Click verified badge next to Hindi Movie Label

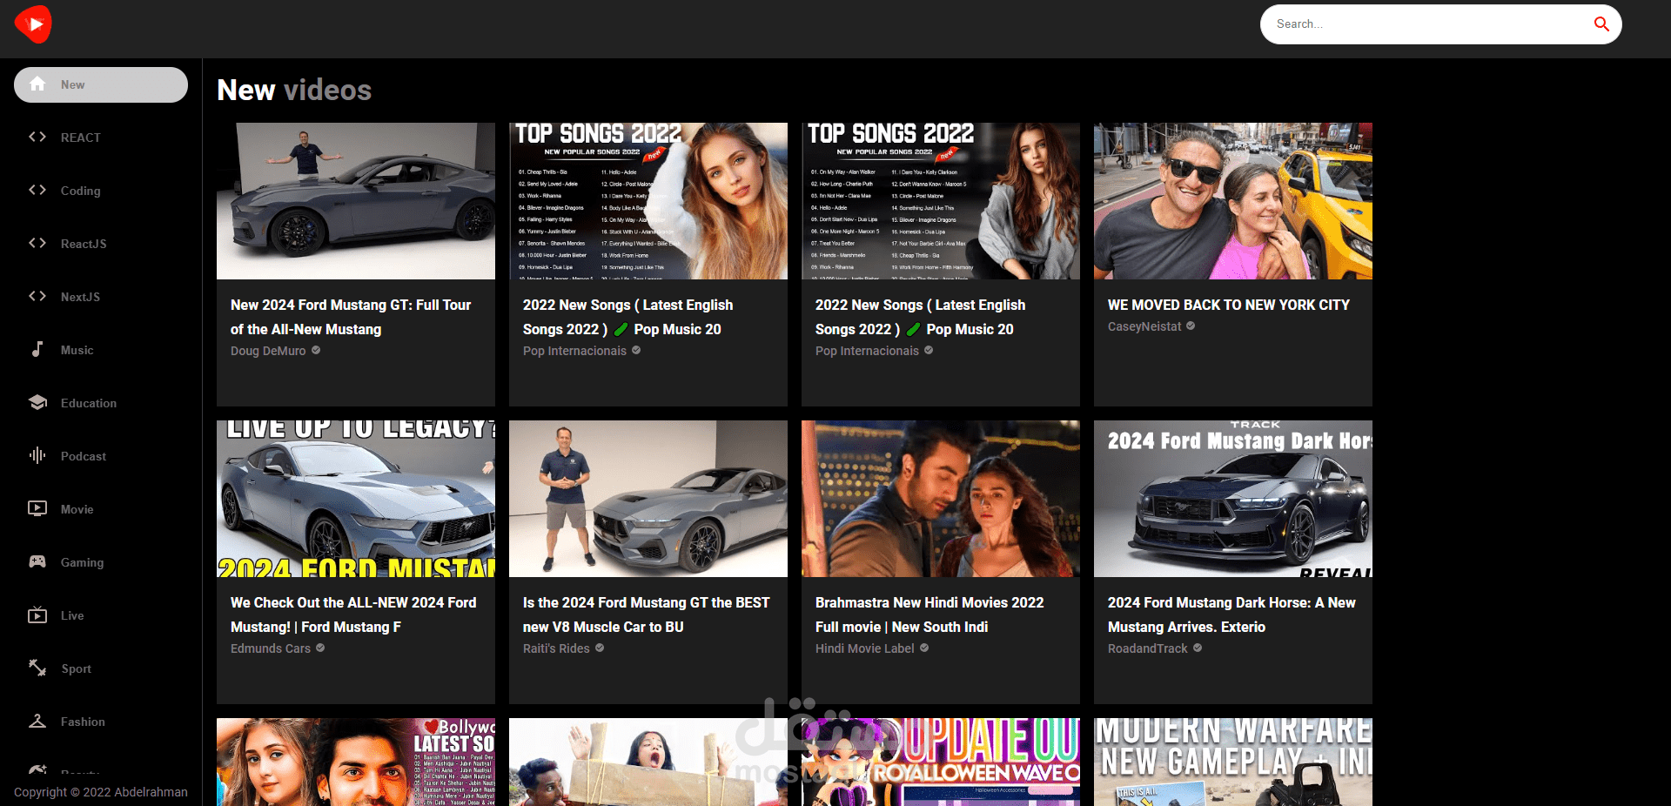coord(924,648)
